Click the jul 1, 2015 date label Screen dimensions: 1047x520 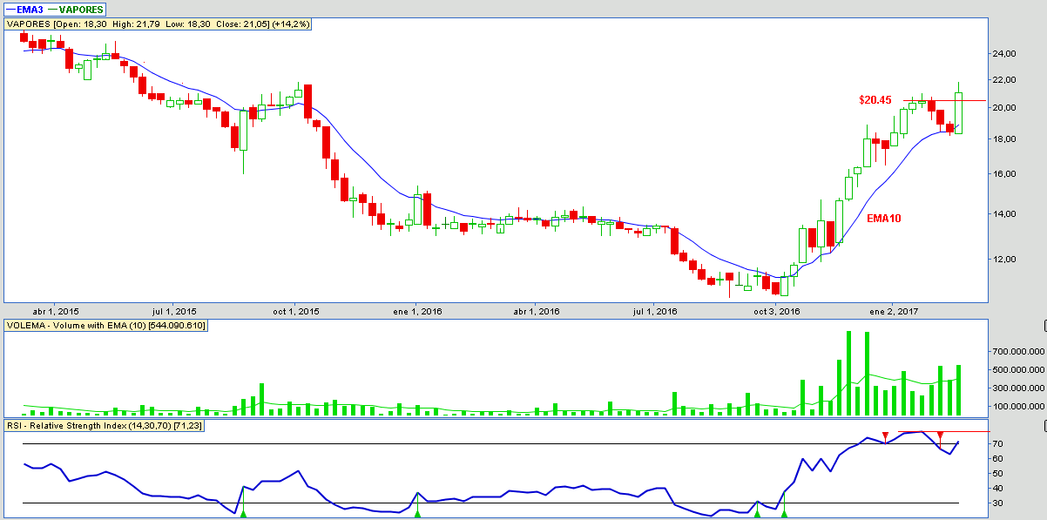tap(174, 311)
